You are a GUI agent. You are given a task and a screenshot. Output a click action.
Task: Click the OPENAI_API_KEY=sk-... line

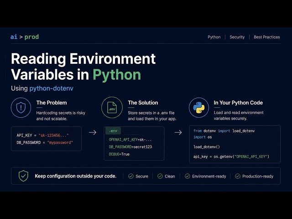click(130, 140)
